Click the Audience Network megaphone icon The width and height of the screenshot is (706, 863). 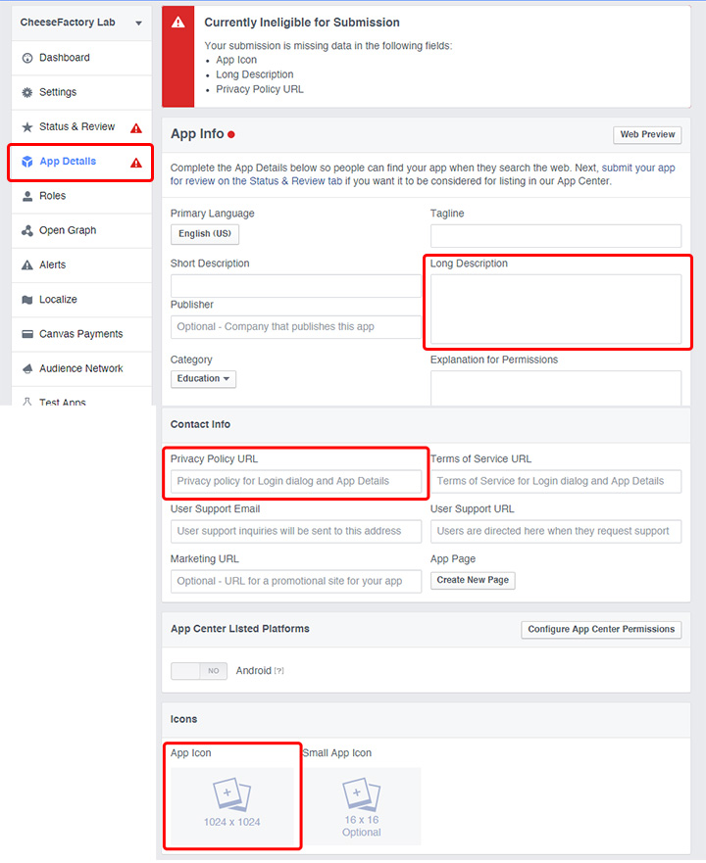tap(27, 368)
